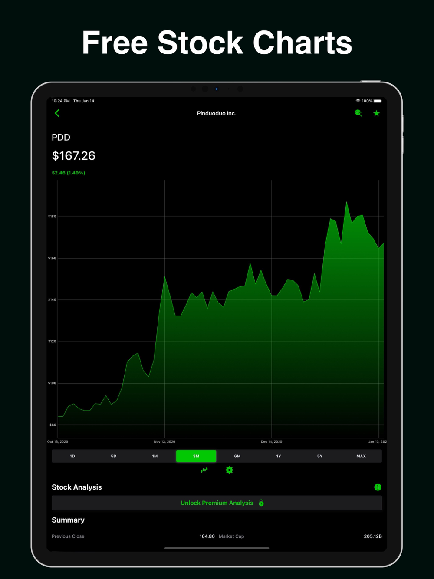Open the chart search magnifier icon

[358, 113]
